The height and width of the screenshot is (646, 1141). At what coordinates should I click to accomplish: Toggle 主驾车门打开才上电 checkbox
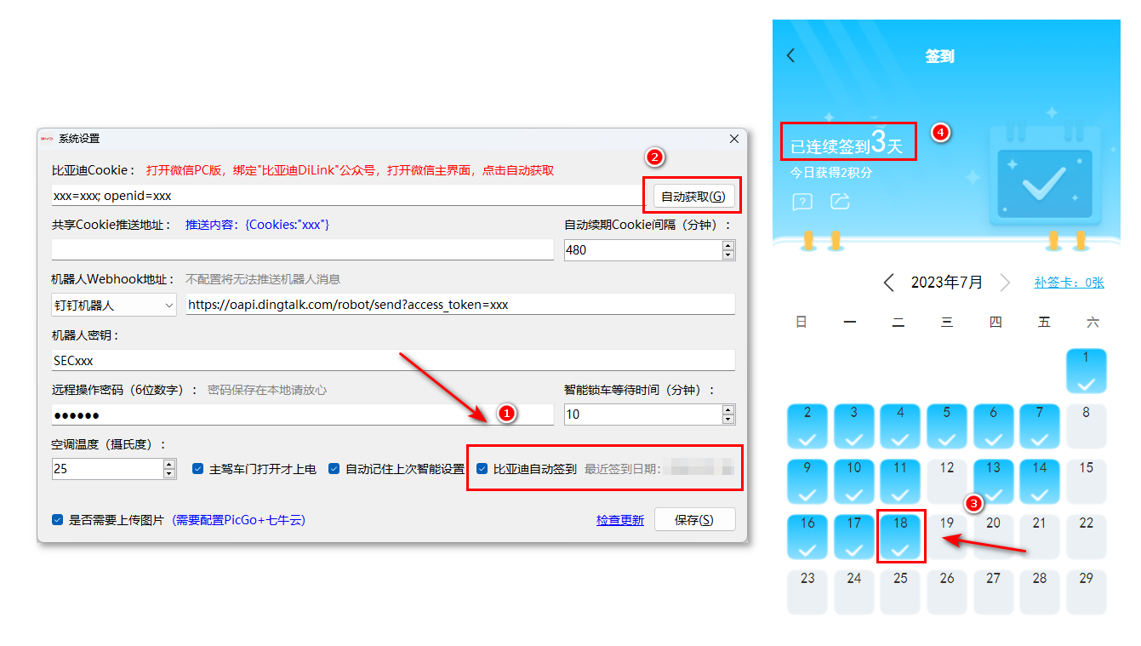point(198,469)
